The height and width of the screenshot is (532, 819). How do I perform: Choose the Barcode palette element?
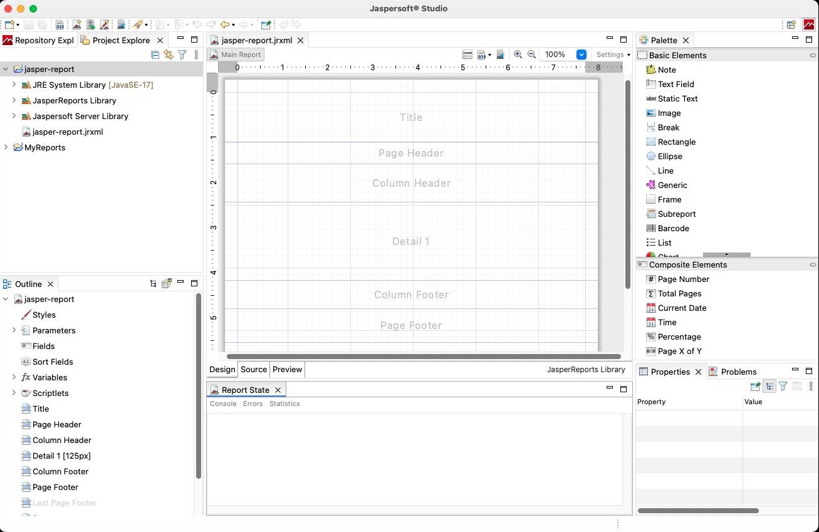coord(667,228)
